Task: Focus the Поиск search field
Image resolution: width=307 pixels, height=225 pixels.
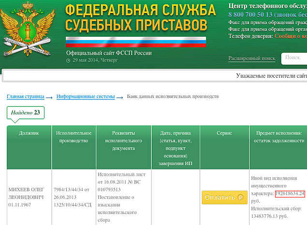Action: click(294, 58)
